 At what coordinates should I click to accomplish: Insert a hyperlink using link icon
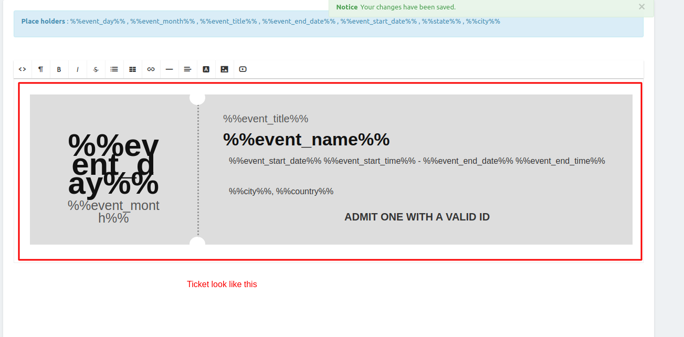pyautogui.click(x=151, y=69)
